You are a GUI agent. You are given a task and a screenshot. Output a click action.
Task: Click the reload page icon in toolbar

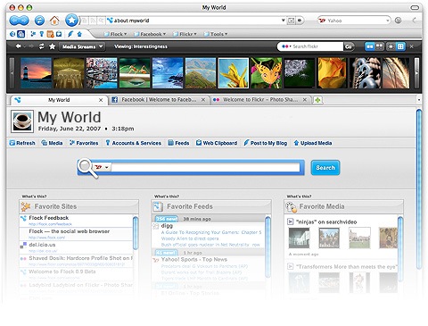39,21
